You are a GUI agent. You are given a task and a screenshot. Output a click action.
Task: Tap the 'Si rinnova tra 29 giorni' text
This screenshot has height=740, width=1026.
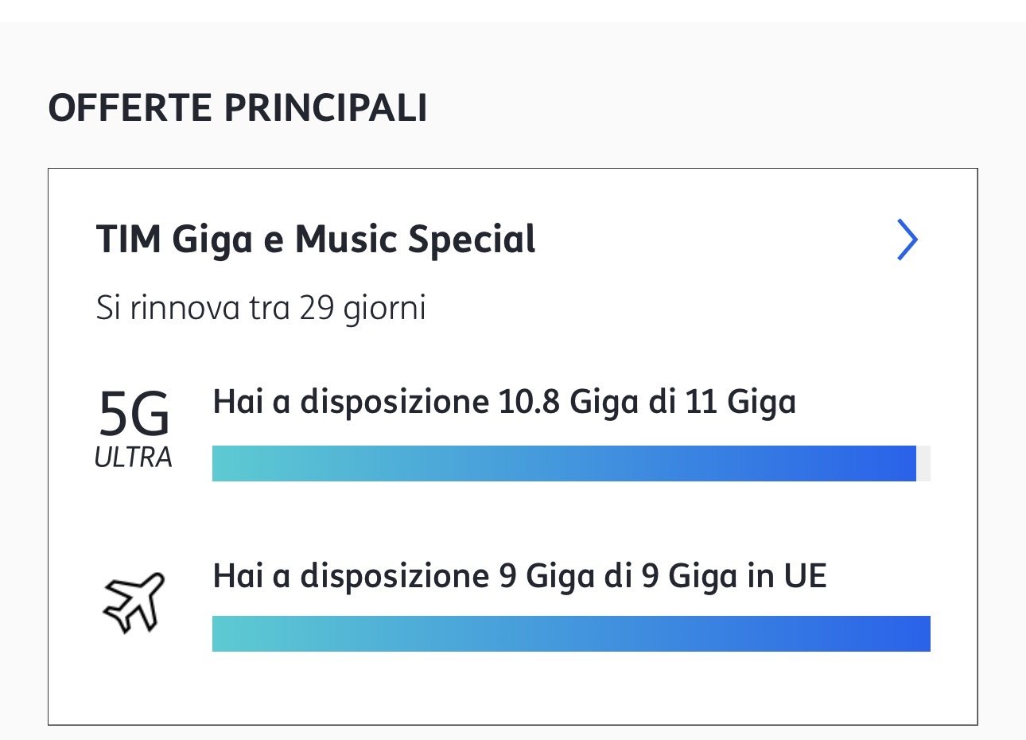(261, 308)
